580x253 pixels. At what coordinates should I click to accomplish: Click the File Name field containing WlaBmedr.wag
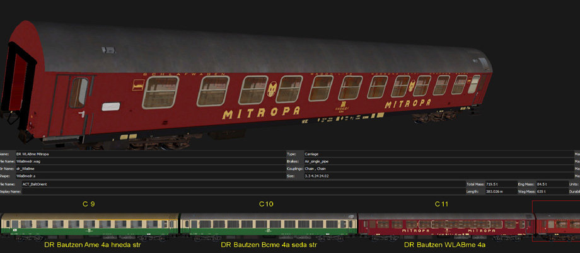coord(150,161)
